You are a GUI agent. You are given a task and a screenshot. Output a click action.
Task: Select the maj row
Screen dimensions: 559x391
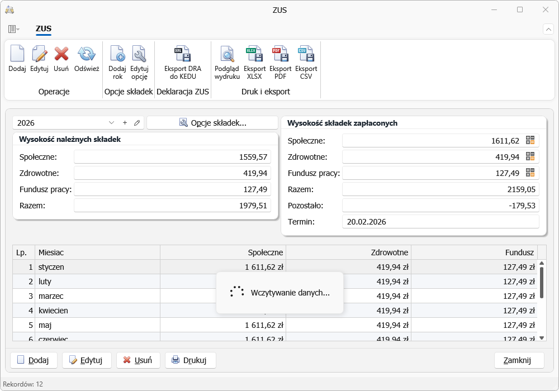[x=275, y=325]
